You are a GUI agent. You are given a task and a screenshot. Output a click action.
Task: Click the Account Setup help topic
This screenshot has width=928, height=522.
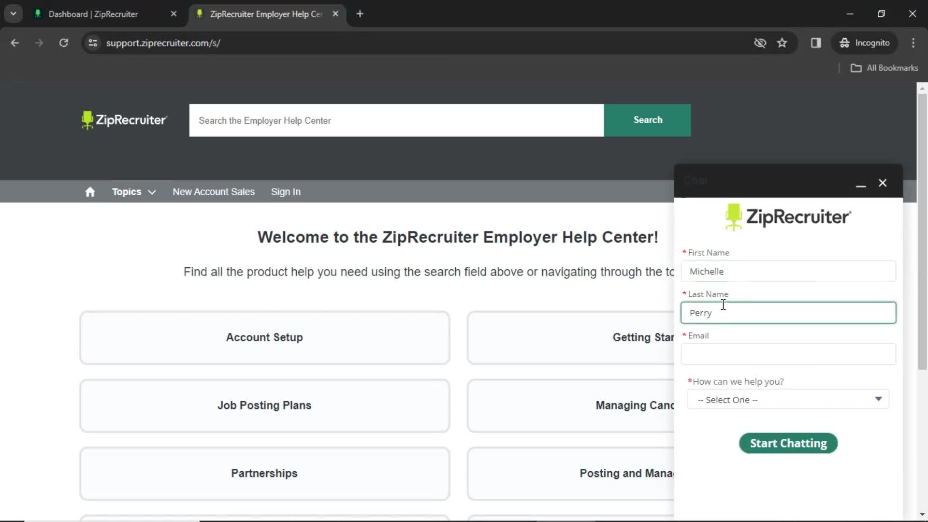pyautogui.click(x=264, y=337)
